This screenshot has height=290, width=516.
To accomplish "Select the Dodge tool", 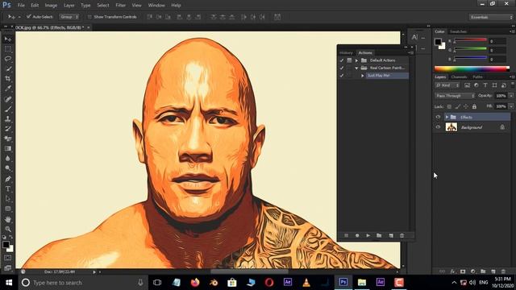I will coord(8,168).
